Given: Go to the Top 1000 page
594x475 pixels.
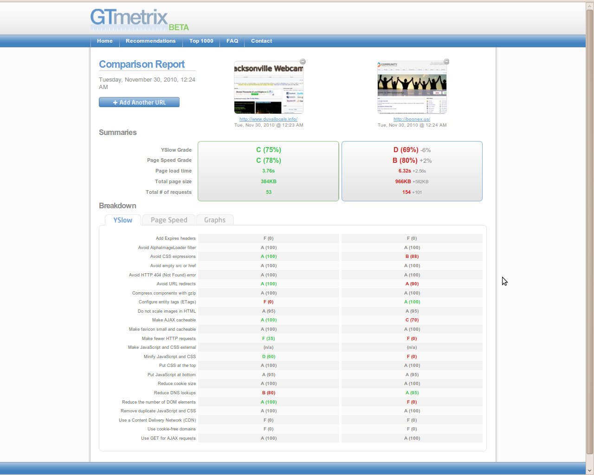Looking at the screenshot, I should click(x=201, y=41).
